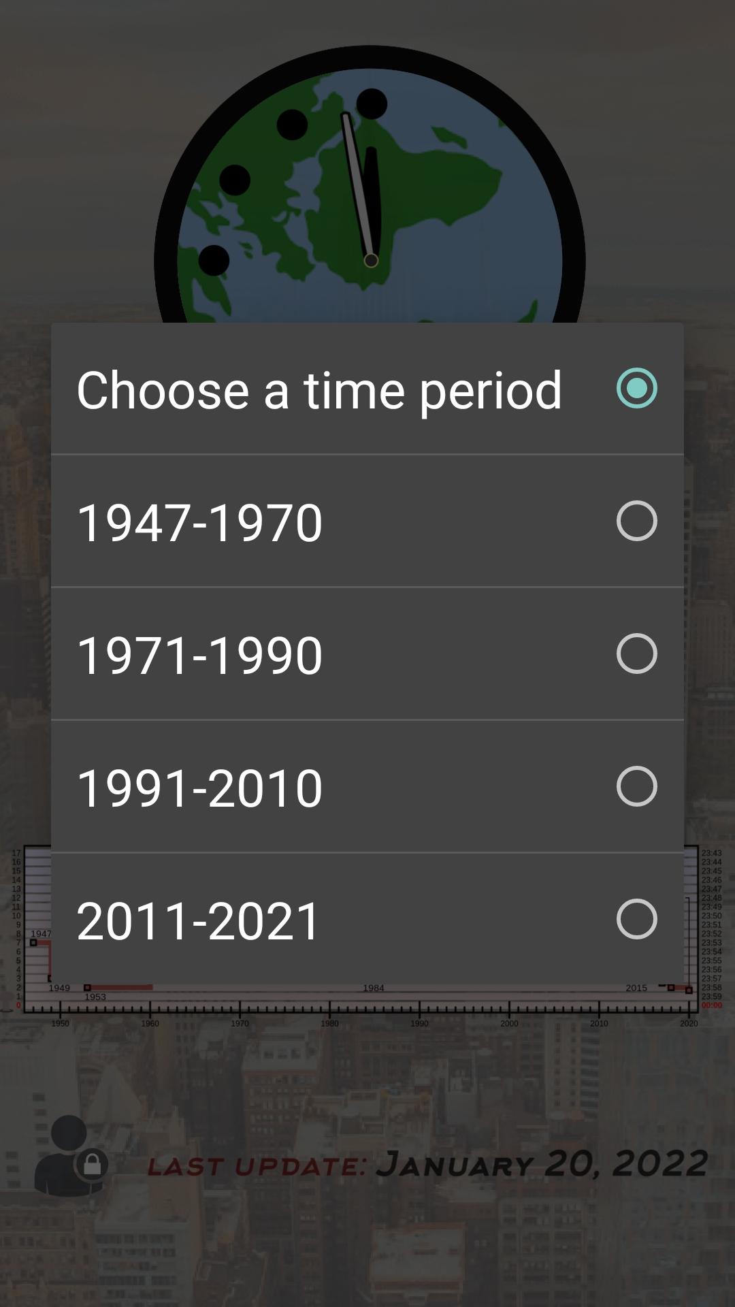Tap the topmost black hour dot
The width and height of the screenshot is (735, 1307).
[x=372, y=104]
